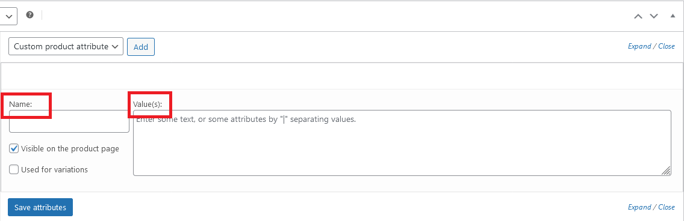The height and width of the screenshot is (221, 684).
Task: Click the Close link near Save attributes
Action: tap(667, 207)
